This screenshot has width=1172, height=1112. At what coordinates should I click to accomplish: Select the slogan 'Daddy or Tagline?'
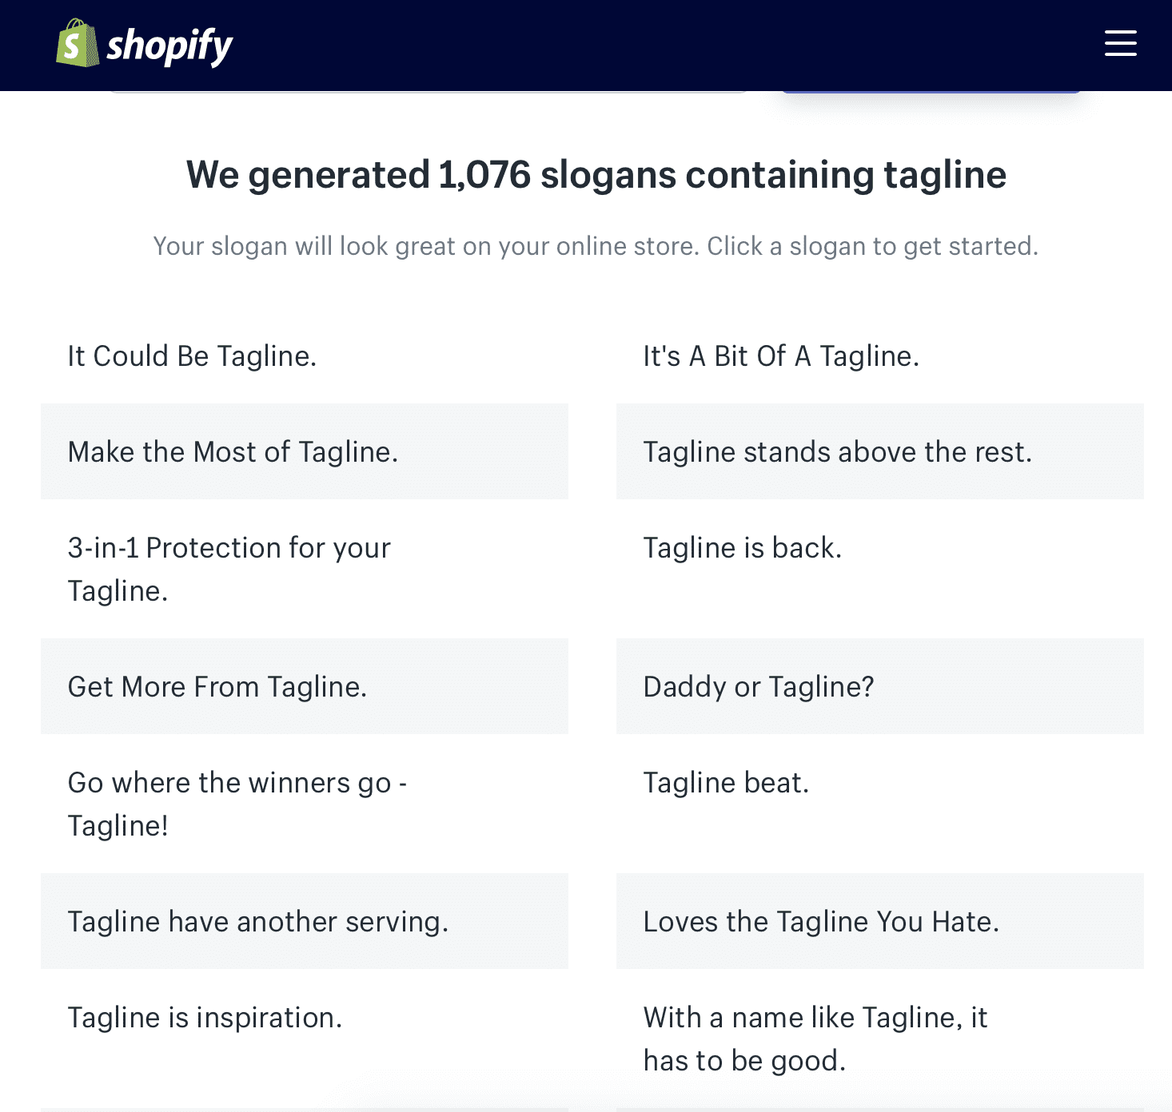[758, 687]
